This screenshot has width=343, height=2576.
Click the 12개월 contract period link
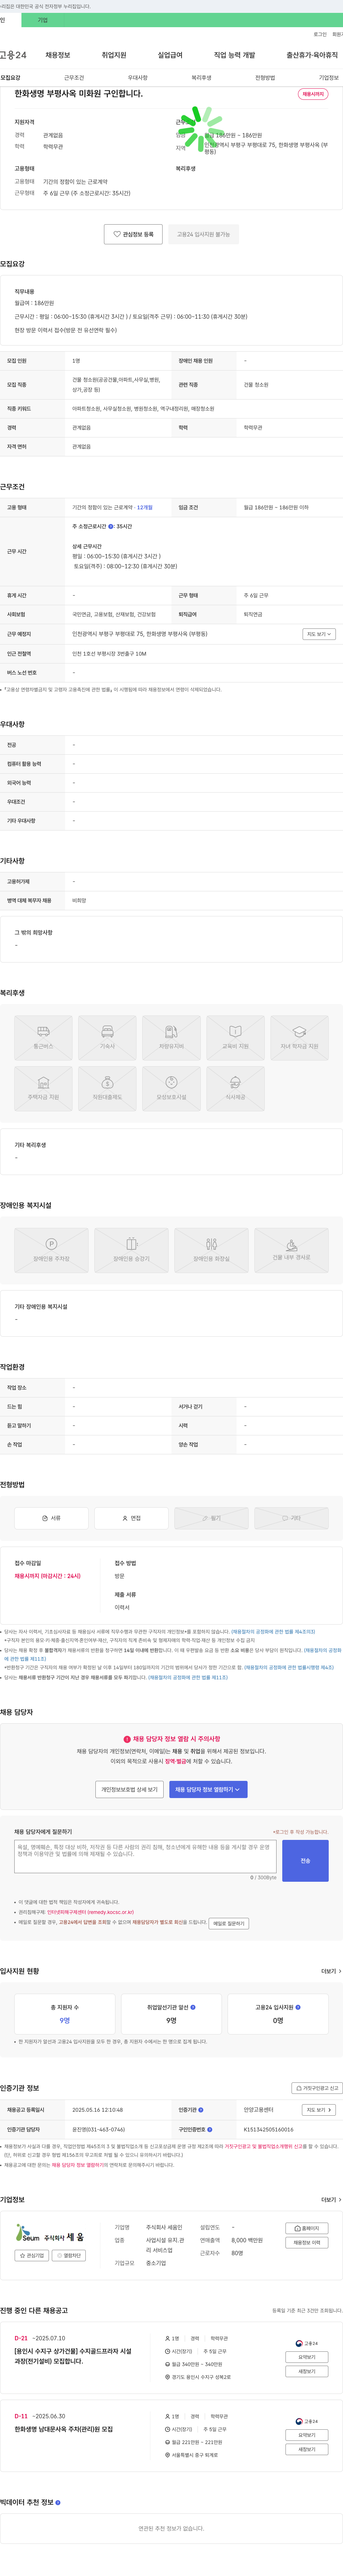[145, 507]
